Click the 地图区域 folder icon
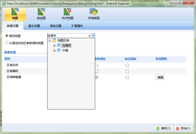The image size is (196, 134). pyautogui.click(x=54, y=40)
